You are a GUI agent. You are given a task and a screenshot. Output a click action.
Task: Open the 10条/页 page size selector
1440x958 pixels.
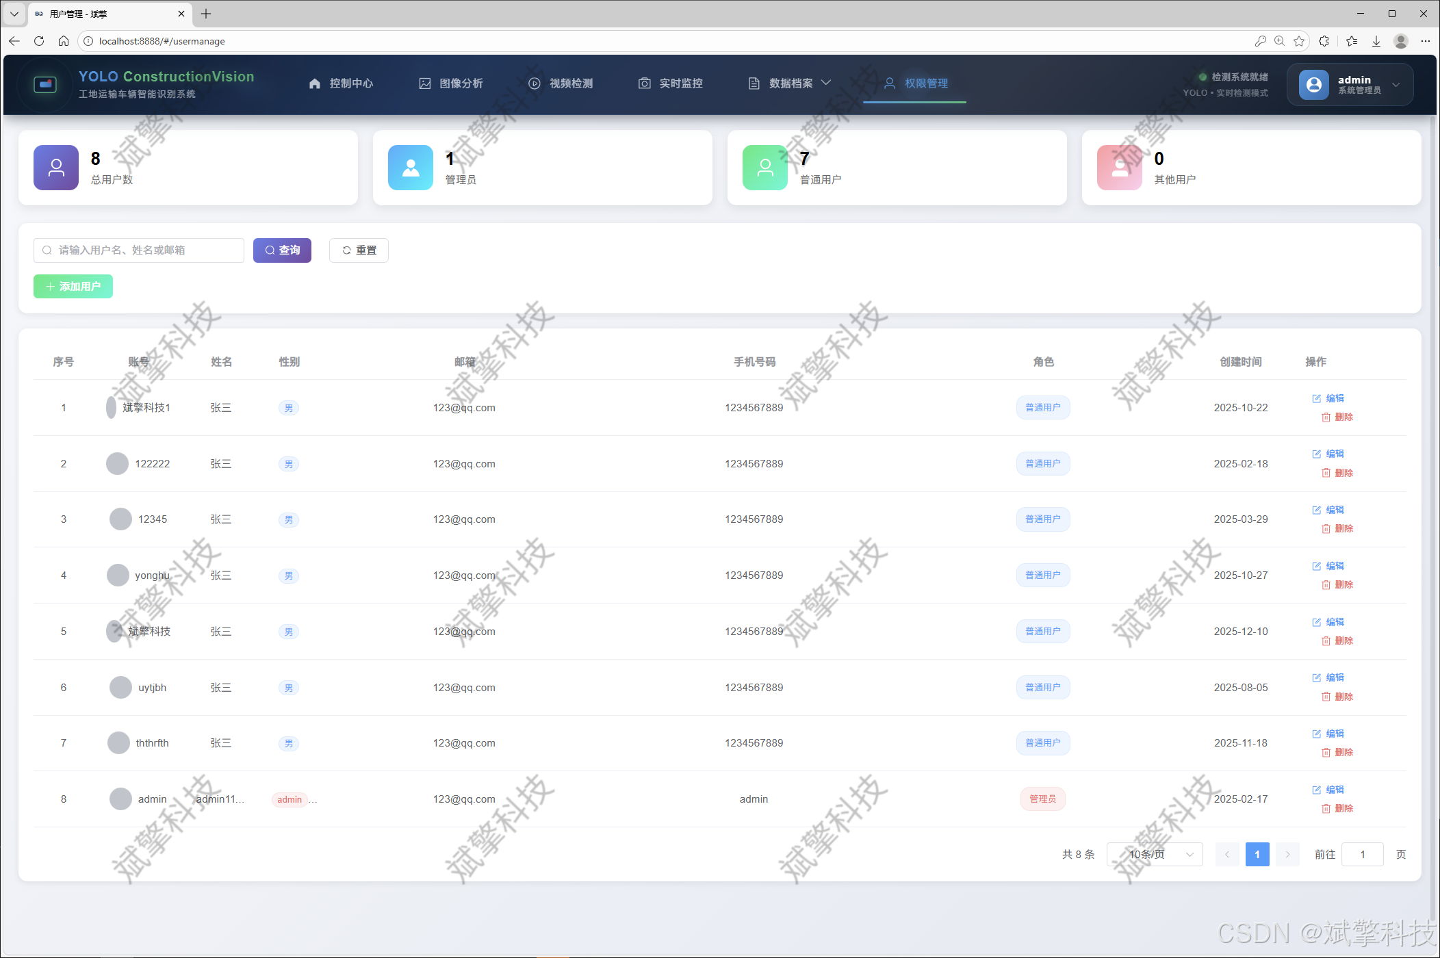(x=1155, y=855)
